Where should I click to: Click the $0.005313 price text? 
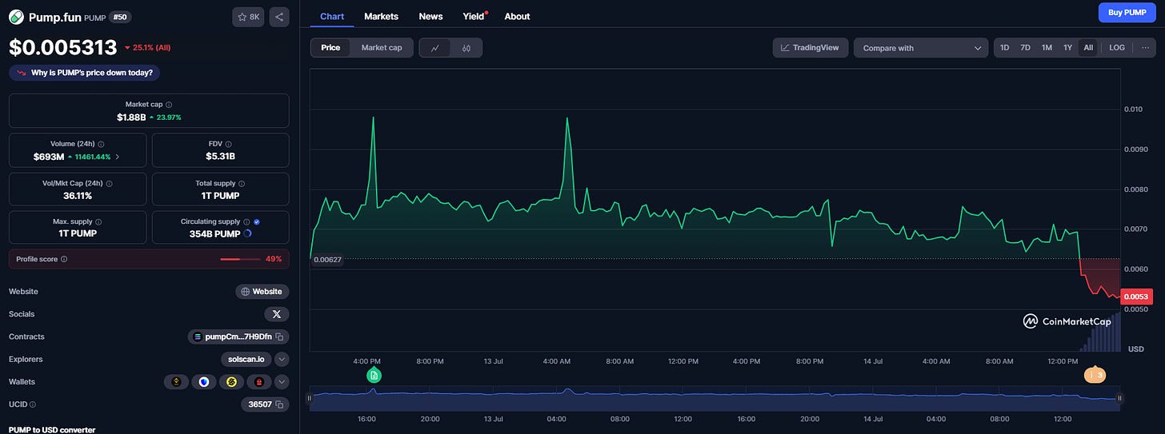62,48
